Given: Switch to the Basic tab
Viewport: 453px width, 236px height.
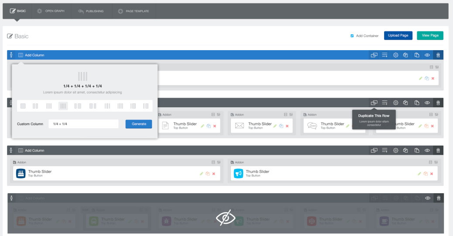Looking at the screenshot, I should point(17,11).
